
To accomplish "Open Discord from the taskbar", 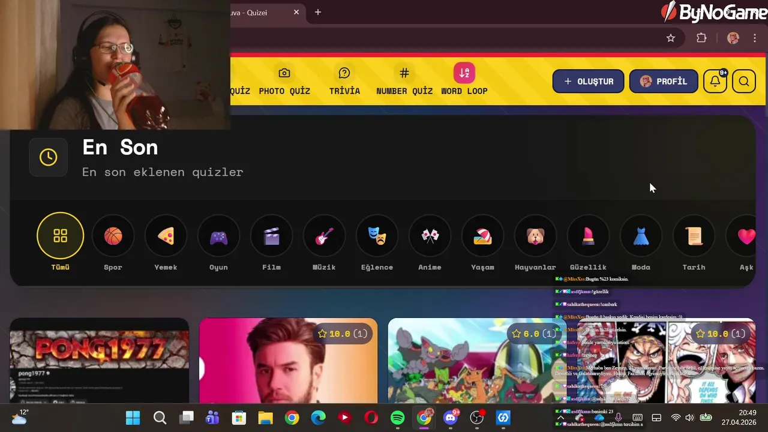I will (x=450, y=418).
